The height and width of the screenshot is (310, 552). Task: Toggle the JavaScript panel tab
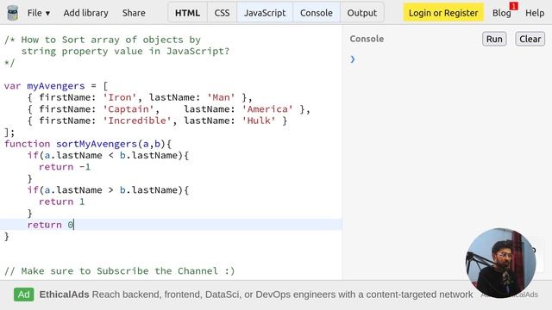point(265,13)
